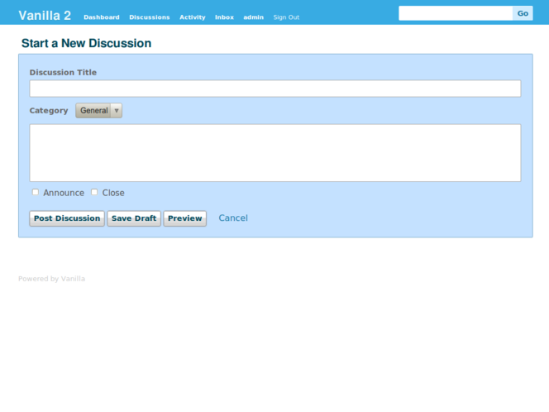The width and height of the screenshot is (549, 412).
Task: Click the Post Discussion button
Action: click(x=67, y=218)
